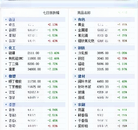
Task: Open the 有机硅DMC commodity link
Action: click(x=16, y=58)
